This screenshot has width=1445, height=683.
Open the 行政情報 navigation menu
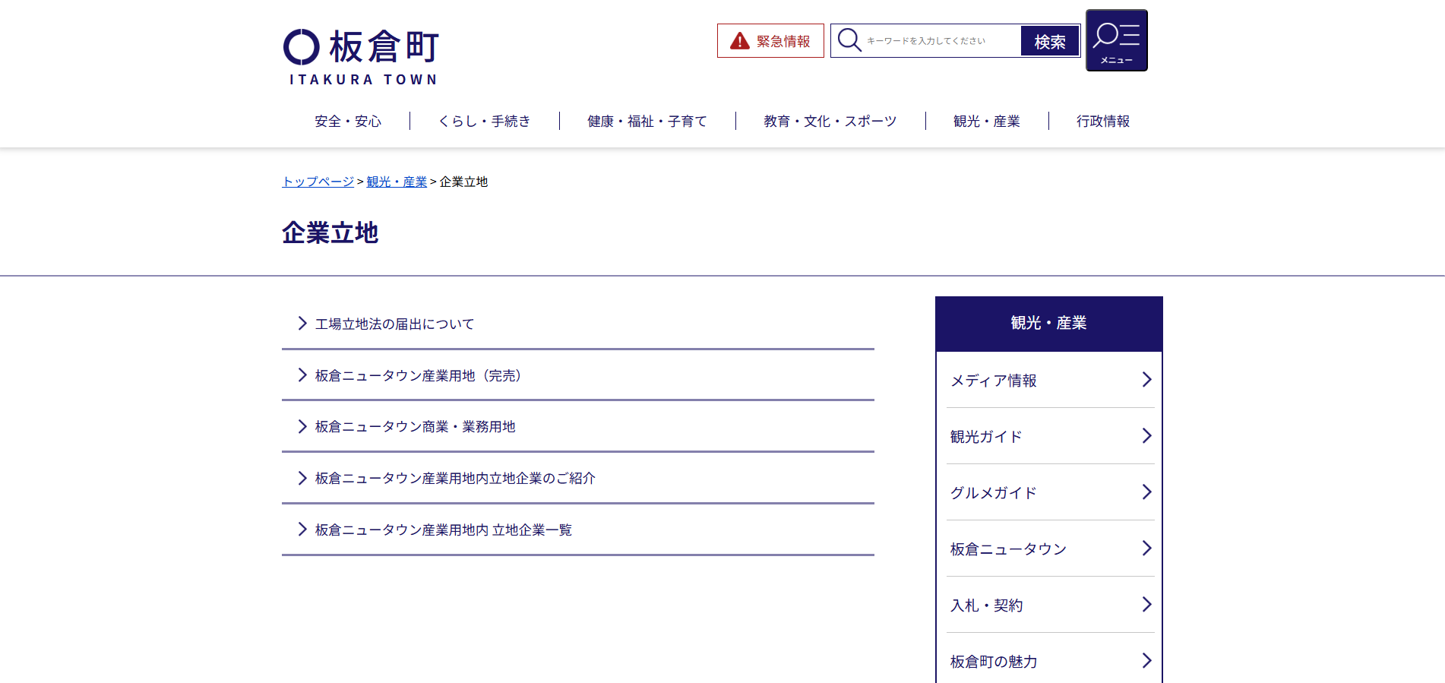tap(1103, 122)
